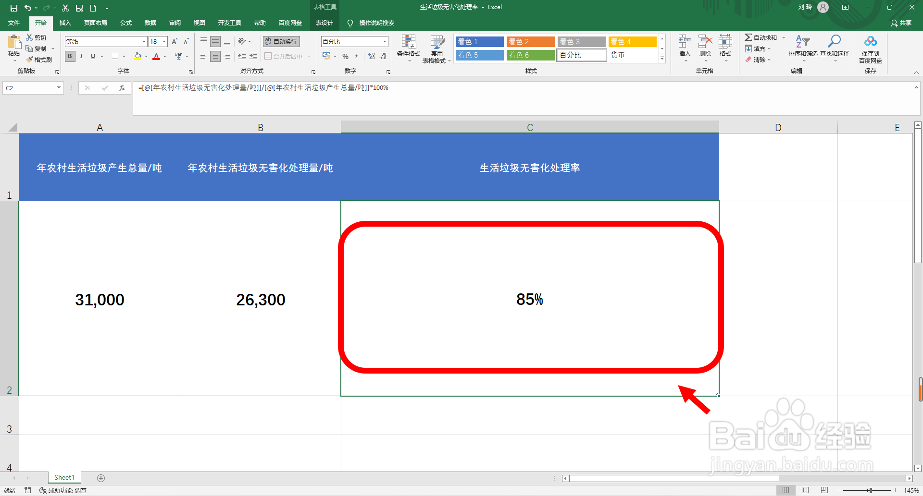923x496 pixels.
Task: Toggle Underline formatting button
Action: click(x=93, y=56)
